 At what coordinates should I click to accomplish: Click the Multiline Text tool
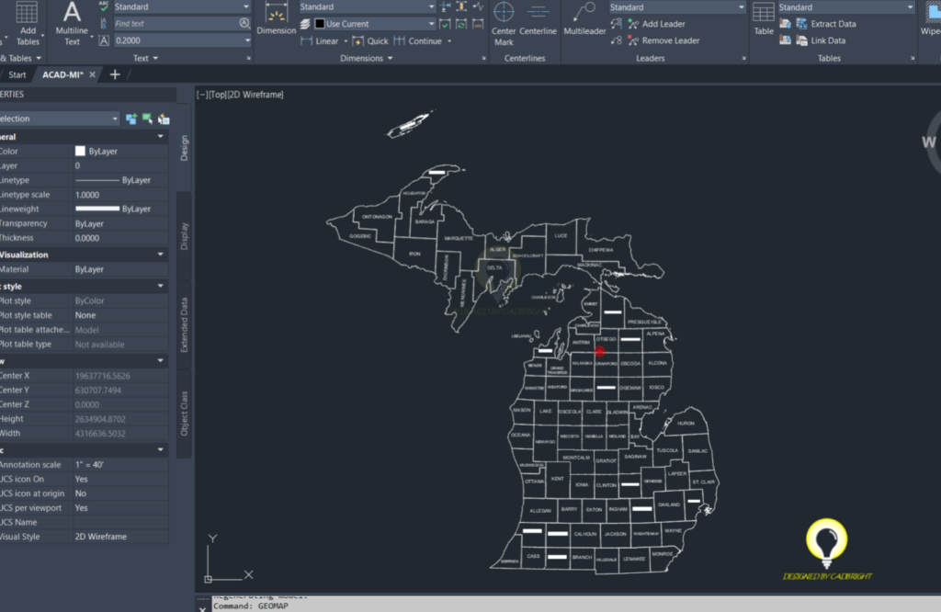tap(72, 24)
